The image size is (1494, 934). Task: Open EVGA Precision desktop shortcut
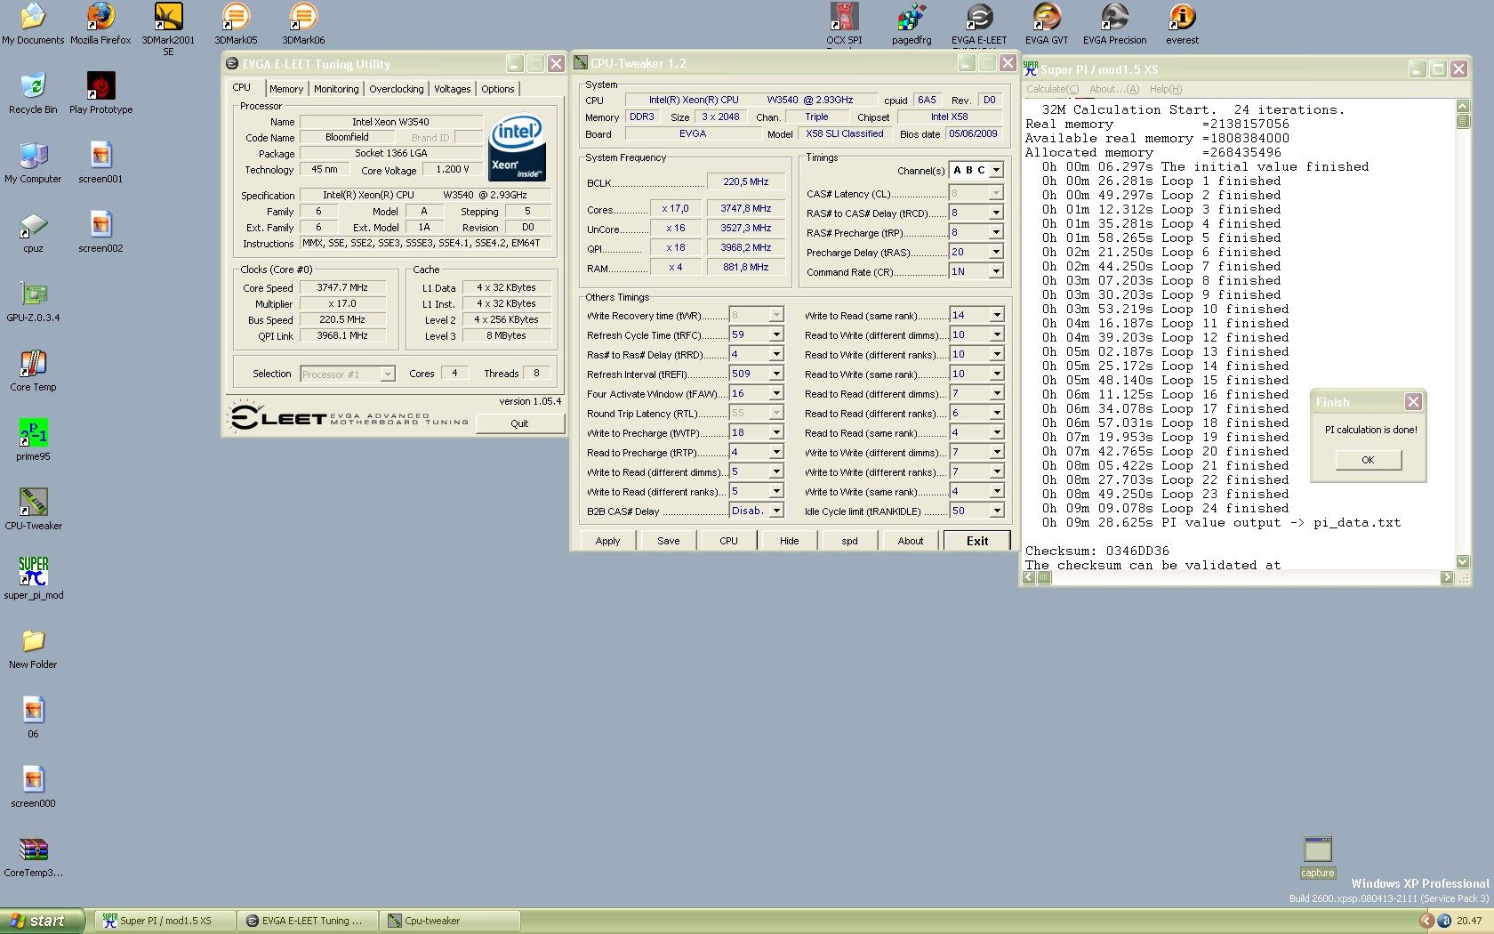pyautogui.click(x=1114, y=23)
